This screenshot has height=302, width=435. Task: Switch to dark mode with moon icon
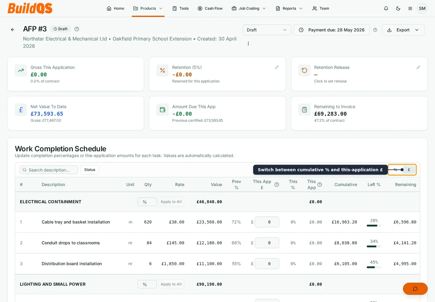[x=398, y=8]
